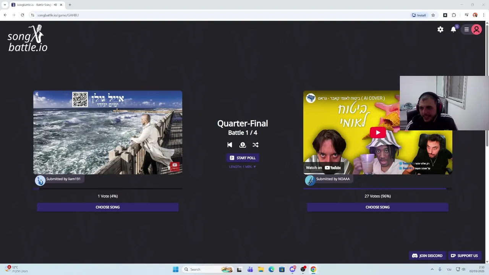Open File Explorer from the taskbar
489x275 pixels.
click(261, 269)
